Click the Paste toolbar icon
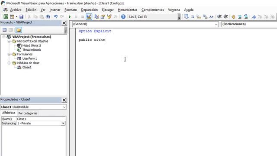Screen dimensions: 277x156 click(42, 16)
